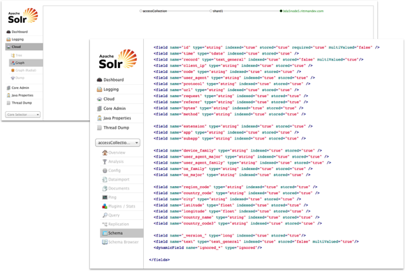This screenshot has height=271, width=405.
Task: Click the Dump icon in the back window
Action: [13, 78]
